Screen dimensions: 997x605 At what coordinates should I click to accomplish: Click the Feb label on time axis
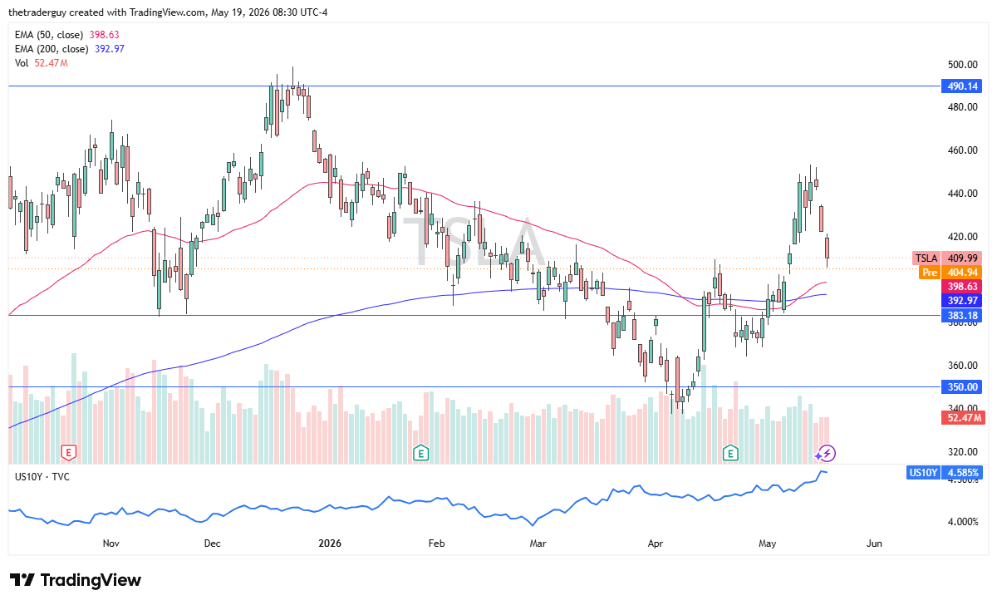437,544
